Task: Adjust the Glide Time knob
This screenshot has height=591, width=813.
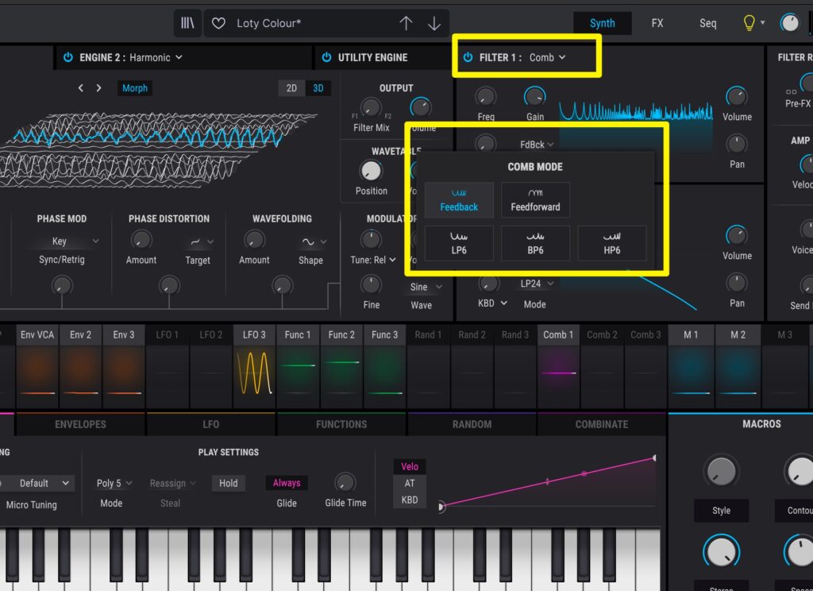Action: [345, 482]
